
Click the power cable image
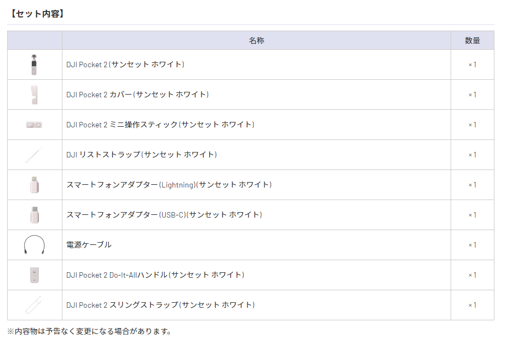34,245
